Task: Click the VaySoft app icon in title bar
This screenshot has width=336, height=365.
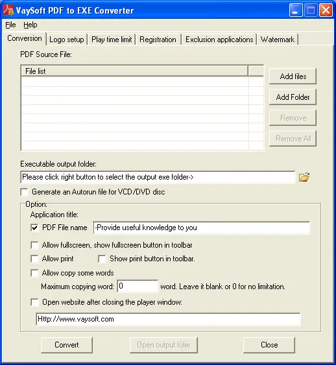Action: coord(8,10)
